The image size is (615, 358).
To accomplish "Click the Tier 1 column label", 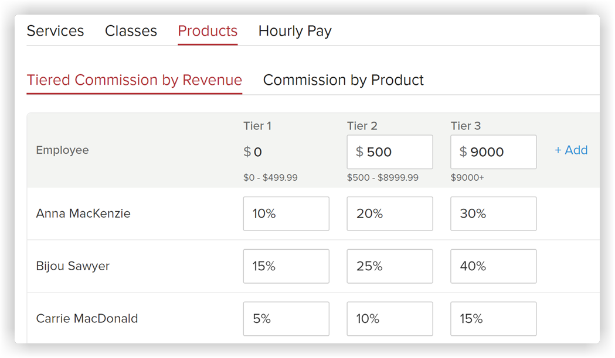I will 257,126.
